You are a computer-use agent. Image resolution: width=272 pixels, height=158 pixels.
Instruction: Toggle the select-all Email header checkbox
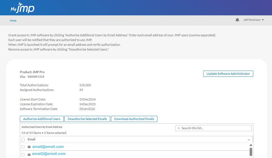tap(23, 140)
